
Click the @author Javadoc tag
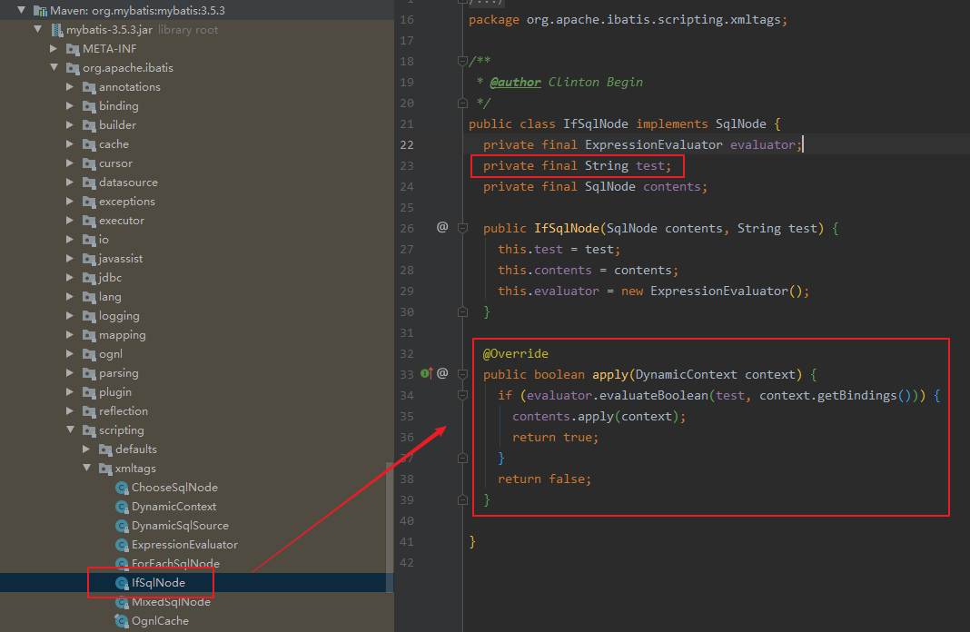coord(515,83)
